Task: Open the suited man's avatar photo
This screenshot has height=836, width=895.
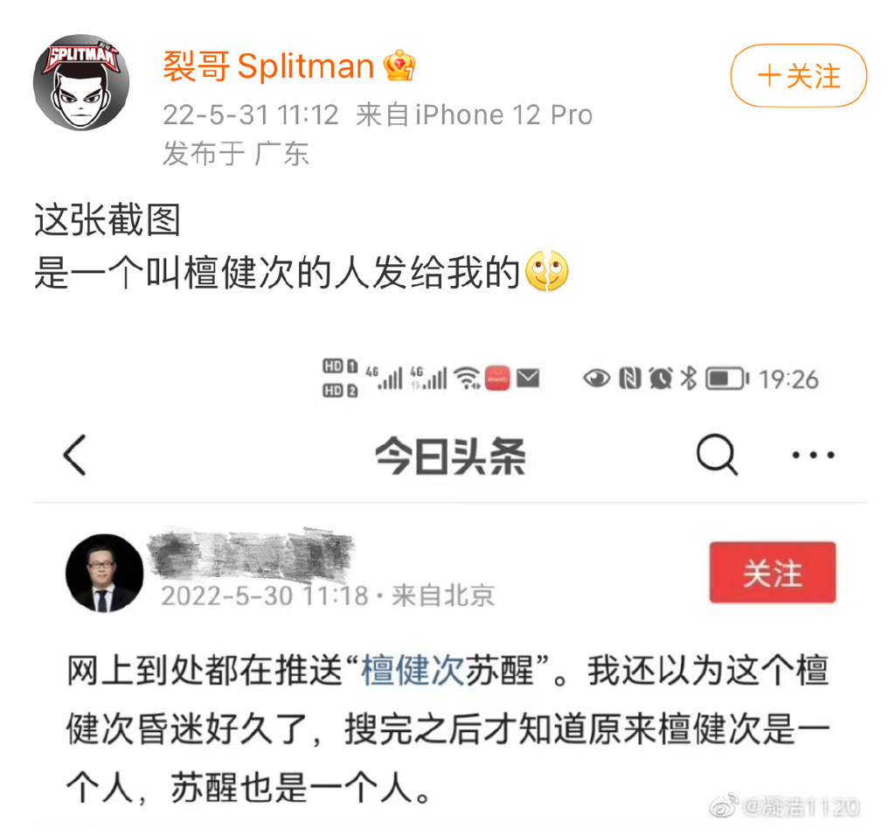Action: pos(105,574)
